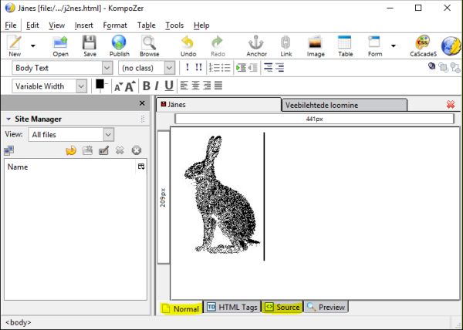Increase font size with large A icon
This screenshot has height=330, width=463.
pyautogui.click(x=130, y=86)
